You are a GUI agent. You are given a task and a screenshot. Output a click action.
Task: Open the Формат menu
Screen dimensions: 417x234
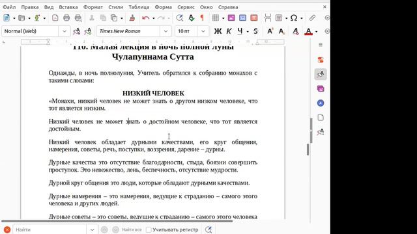point(93,7)
